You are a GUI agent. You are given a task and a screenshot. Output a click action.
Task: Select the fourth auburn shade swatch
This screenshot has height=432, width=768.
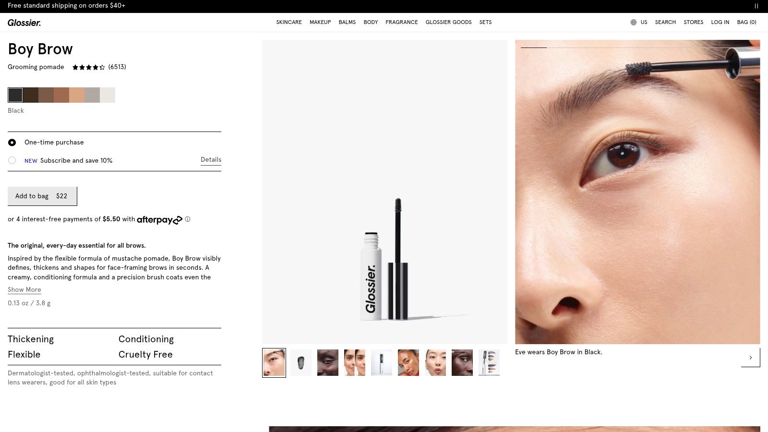coord(61,95)
